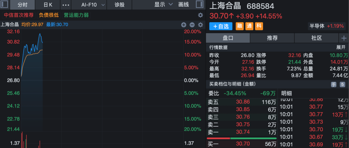Viewport: 349px width, 148px height.
Task: Click the 半导体 sector link
Action: coord(317,26)
